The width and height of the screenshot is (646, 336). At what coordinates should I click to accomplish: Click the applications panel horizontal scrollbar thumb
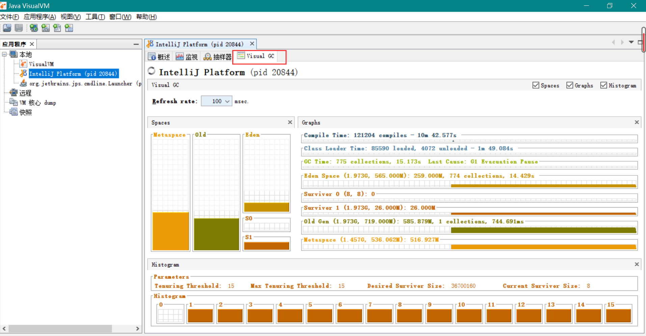tap(60, 329)
